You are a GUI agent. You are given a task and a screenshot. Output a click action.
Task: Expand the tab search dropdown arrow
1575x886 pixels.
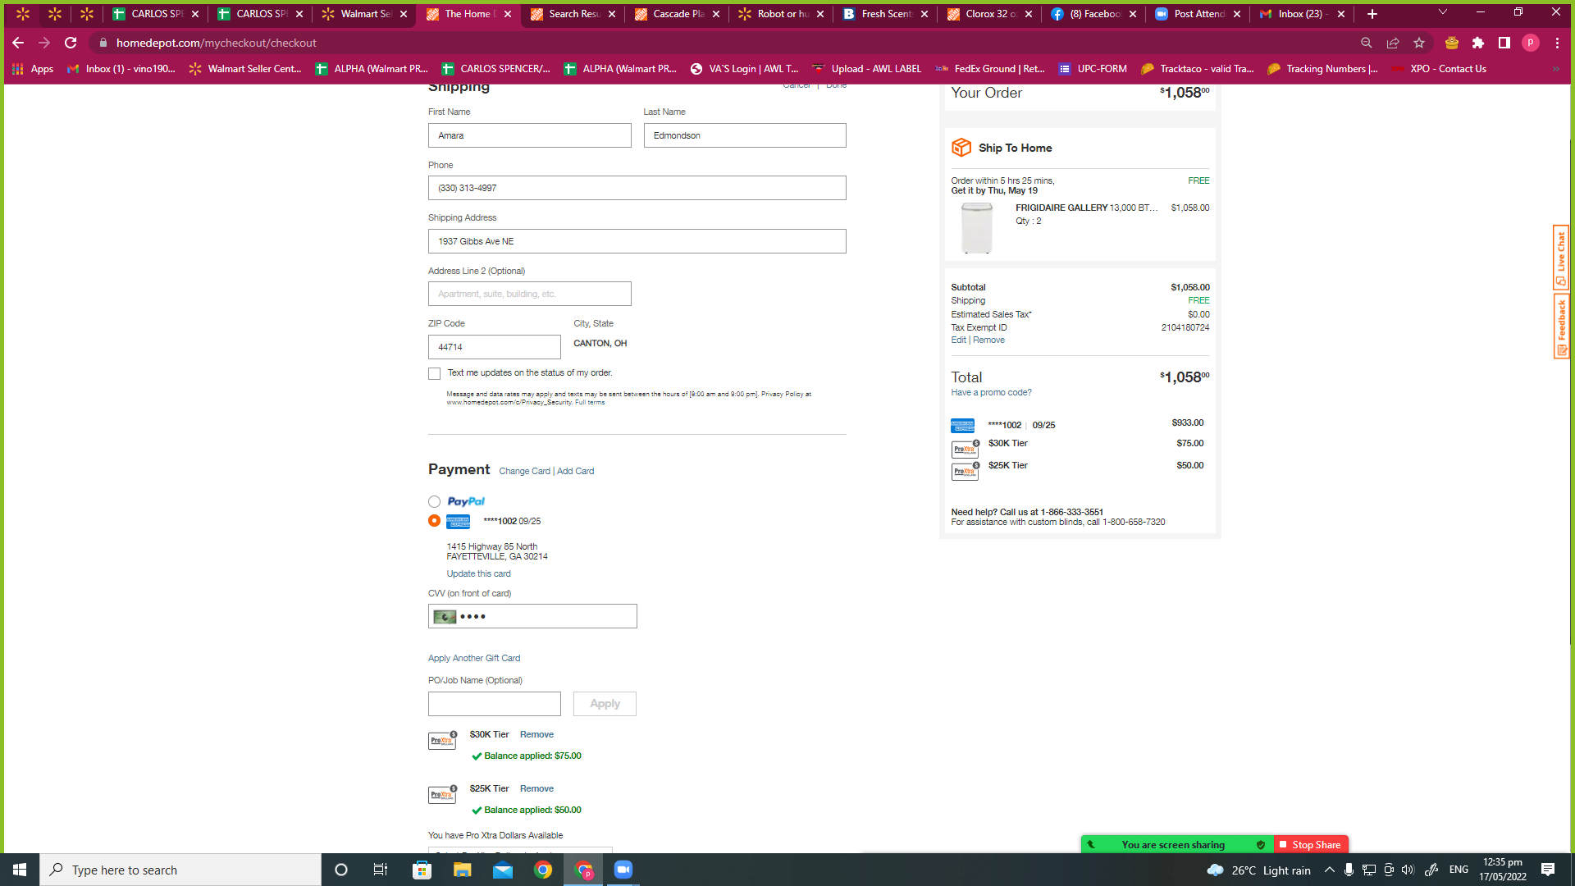(1443, 12)
